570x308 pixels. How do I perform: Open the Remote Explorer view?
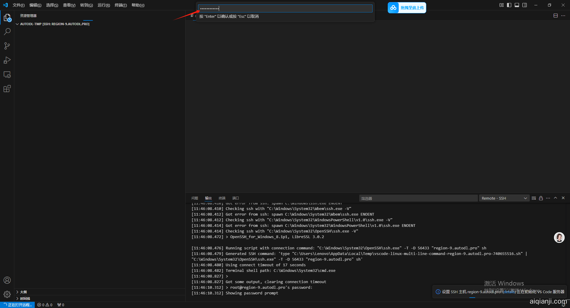[x=7, y=75]
